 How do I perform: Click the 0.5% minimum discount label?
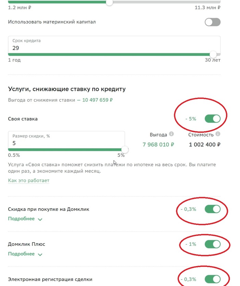click(x=14, y=155)
